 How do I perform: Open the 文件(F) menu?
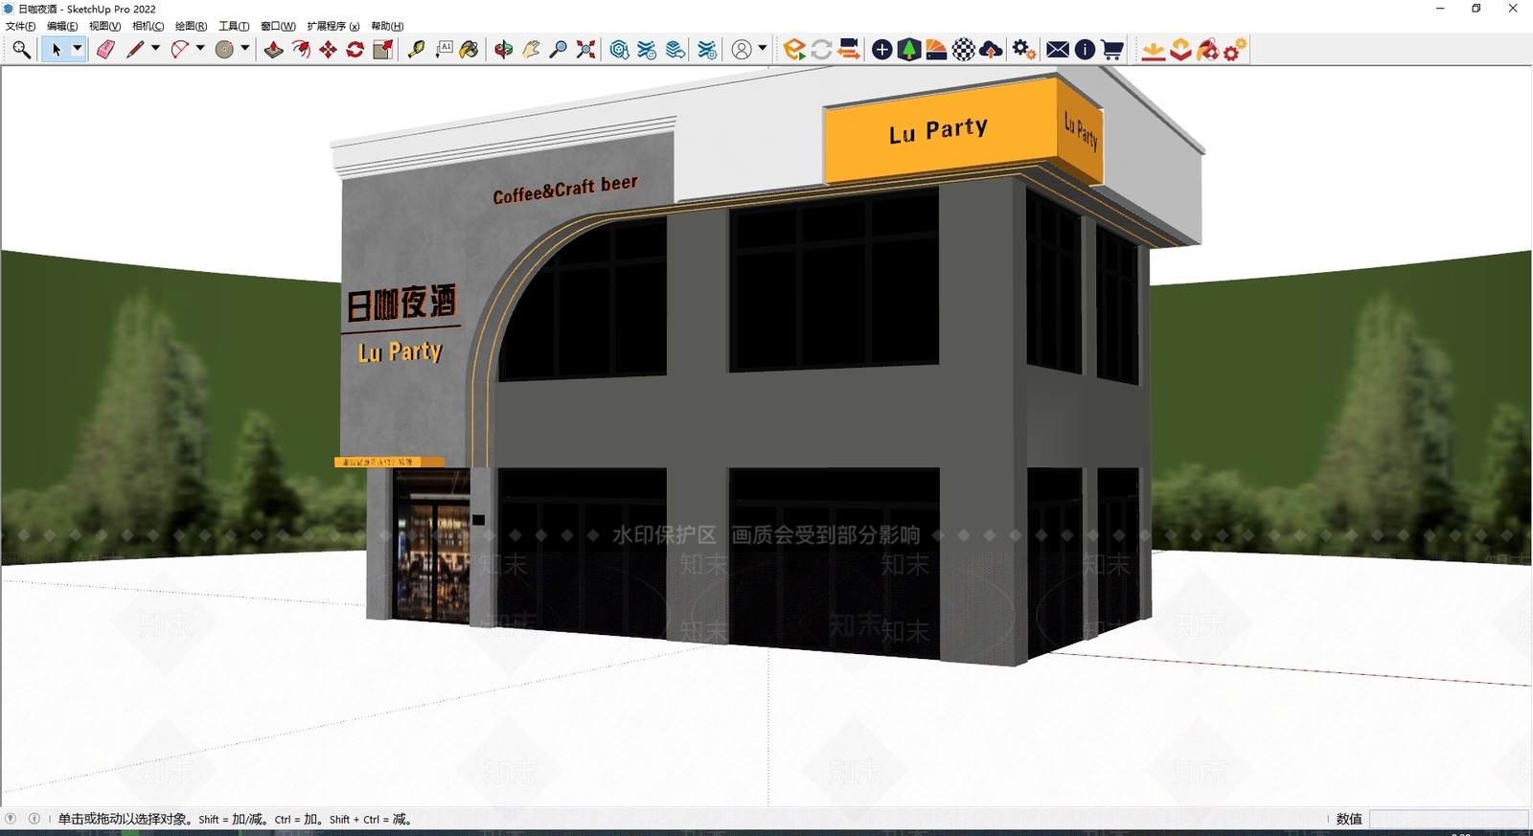pos(20,26)
